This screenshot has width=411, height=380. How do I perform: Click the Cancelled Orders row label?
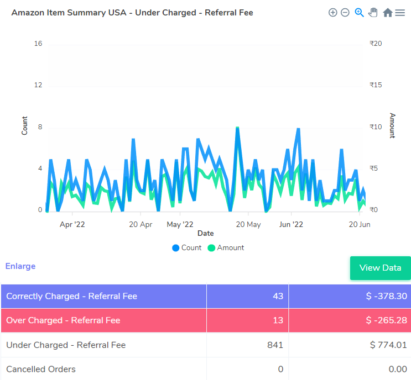[x=41, y=370]
